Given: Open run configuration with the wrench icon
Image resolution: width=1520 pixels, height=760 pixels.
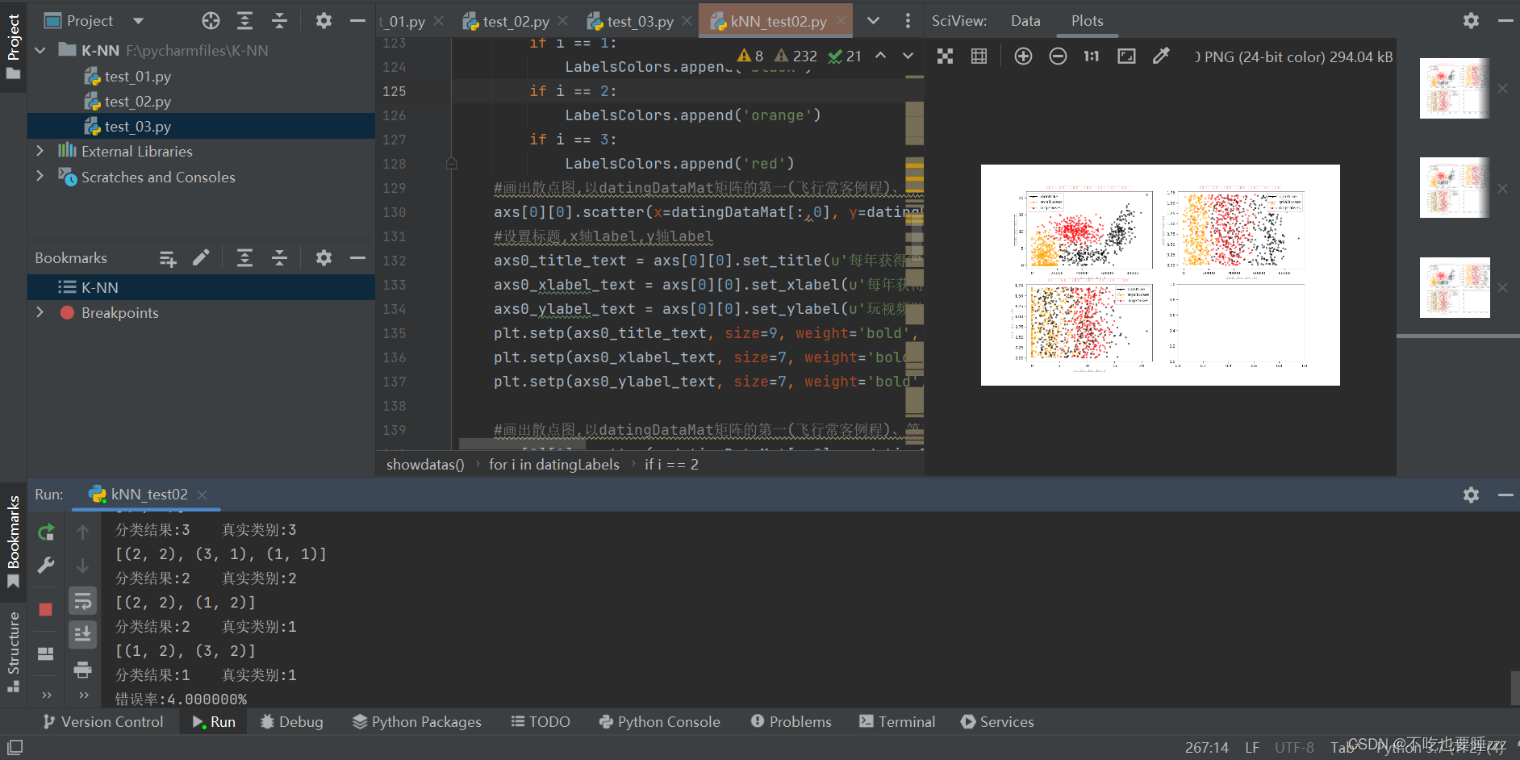Looking at the screenshot, I should (x=46, y=566).
